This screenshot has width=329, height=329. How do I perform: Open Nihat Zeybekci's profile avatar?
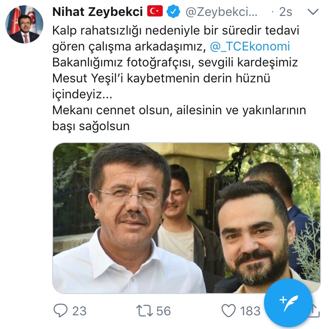[24, 24]
